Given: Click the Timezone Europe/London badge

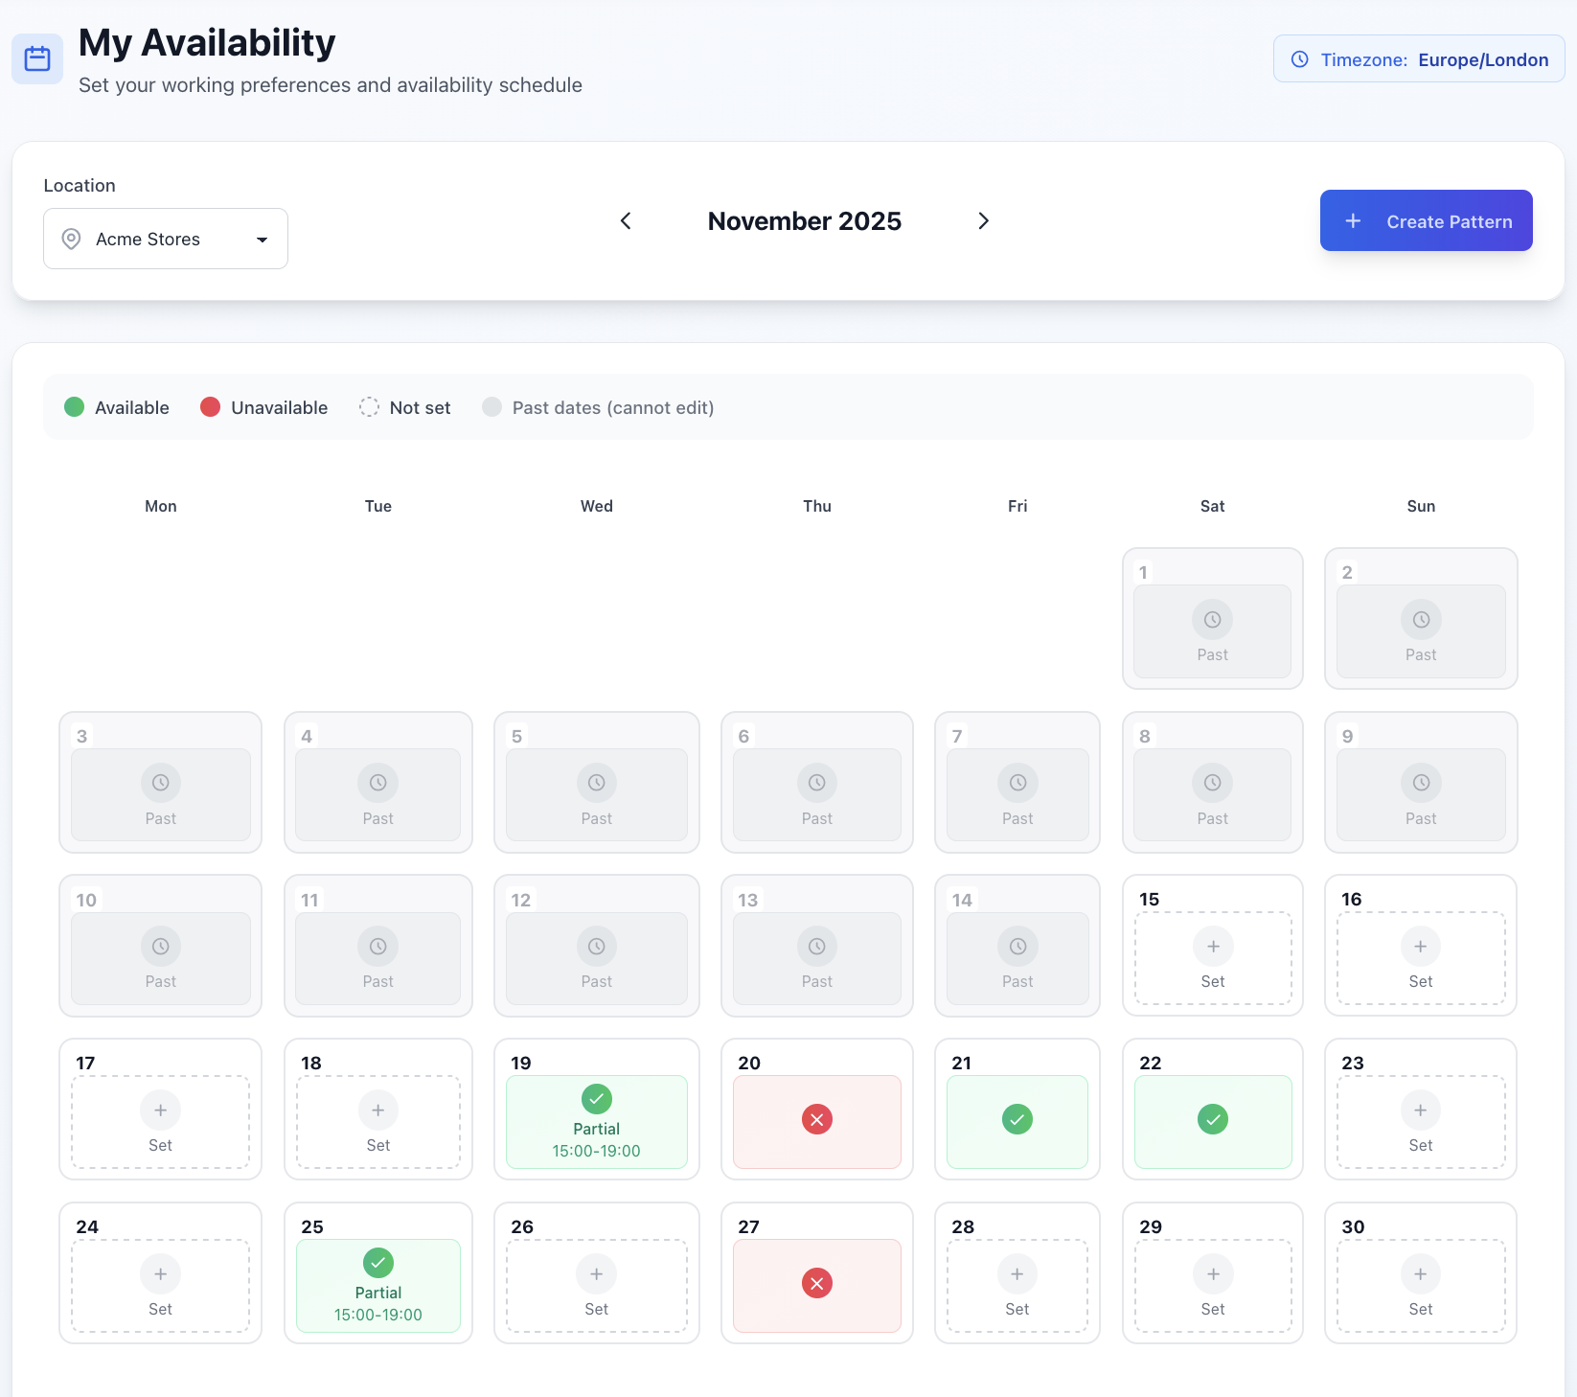Looking at the screenshot, I should point(1418,58).
